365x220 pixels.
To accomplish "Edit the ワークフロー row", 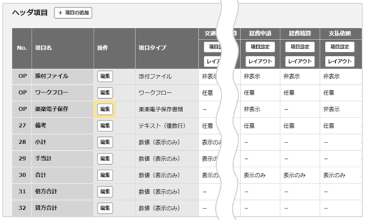I will [105, 93].
